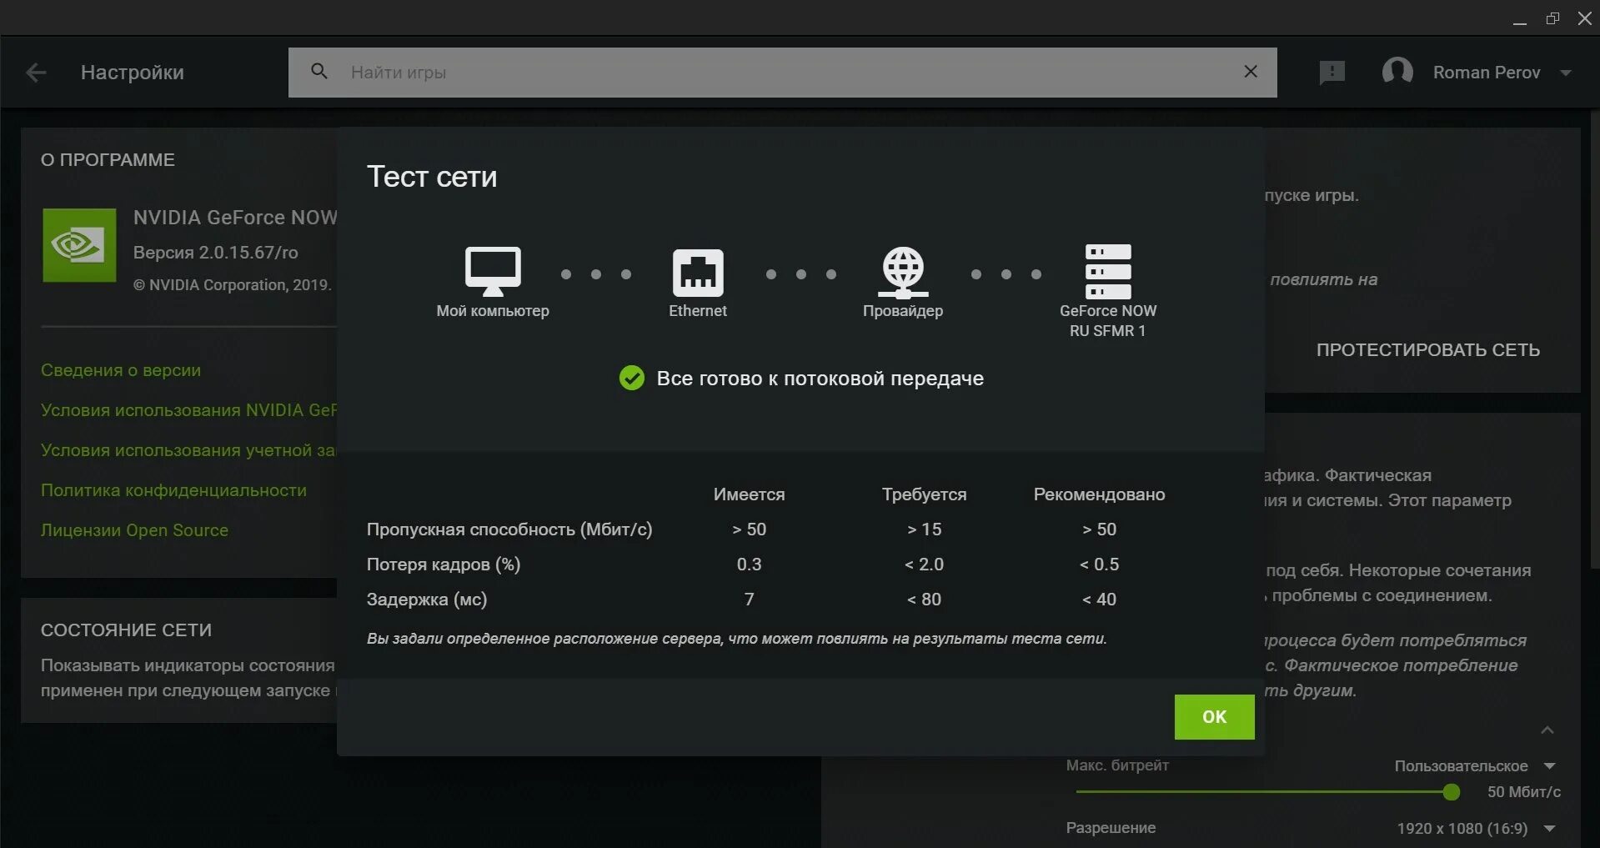Click the Потеря кадров (%) row label

click(444, 564)
